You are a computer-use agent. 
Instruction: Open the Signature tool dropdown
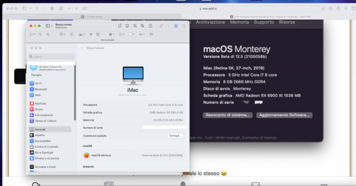pyautogui.click(x=81, y=34)
